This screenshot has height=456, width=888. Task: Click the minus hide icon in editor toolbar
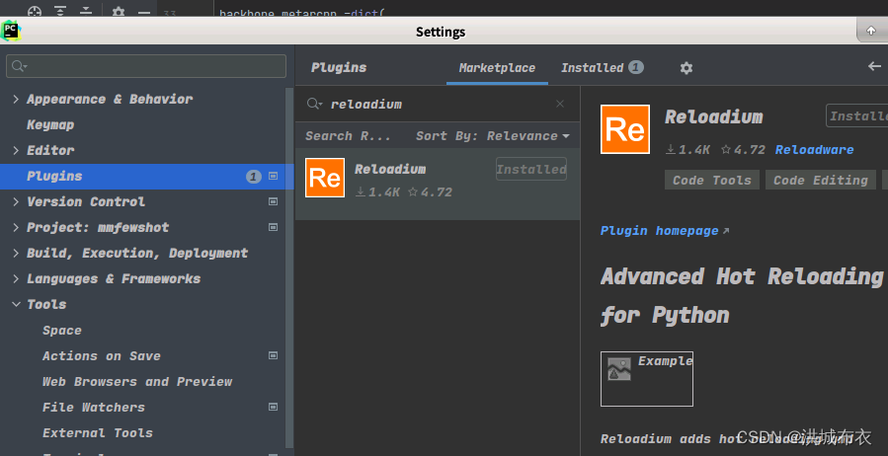144,12
